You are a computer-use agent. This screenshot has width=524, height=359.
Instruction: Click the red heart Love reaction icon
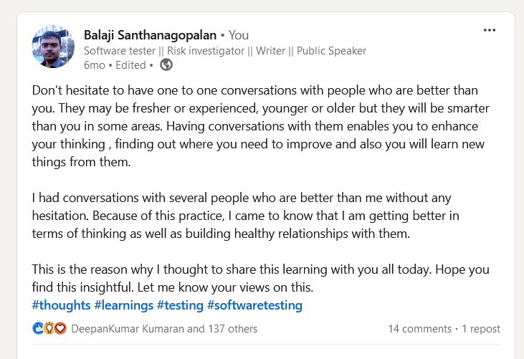[59, 329]
